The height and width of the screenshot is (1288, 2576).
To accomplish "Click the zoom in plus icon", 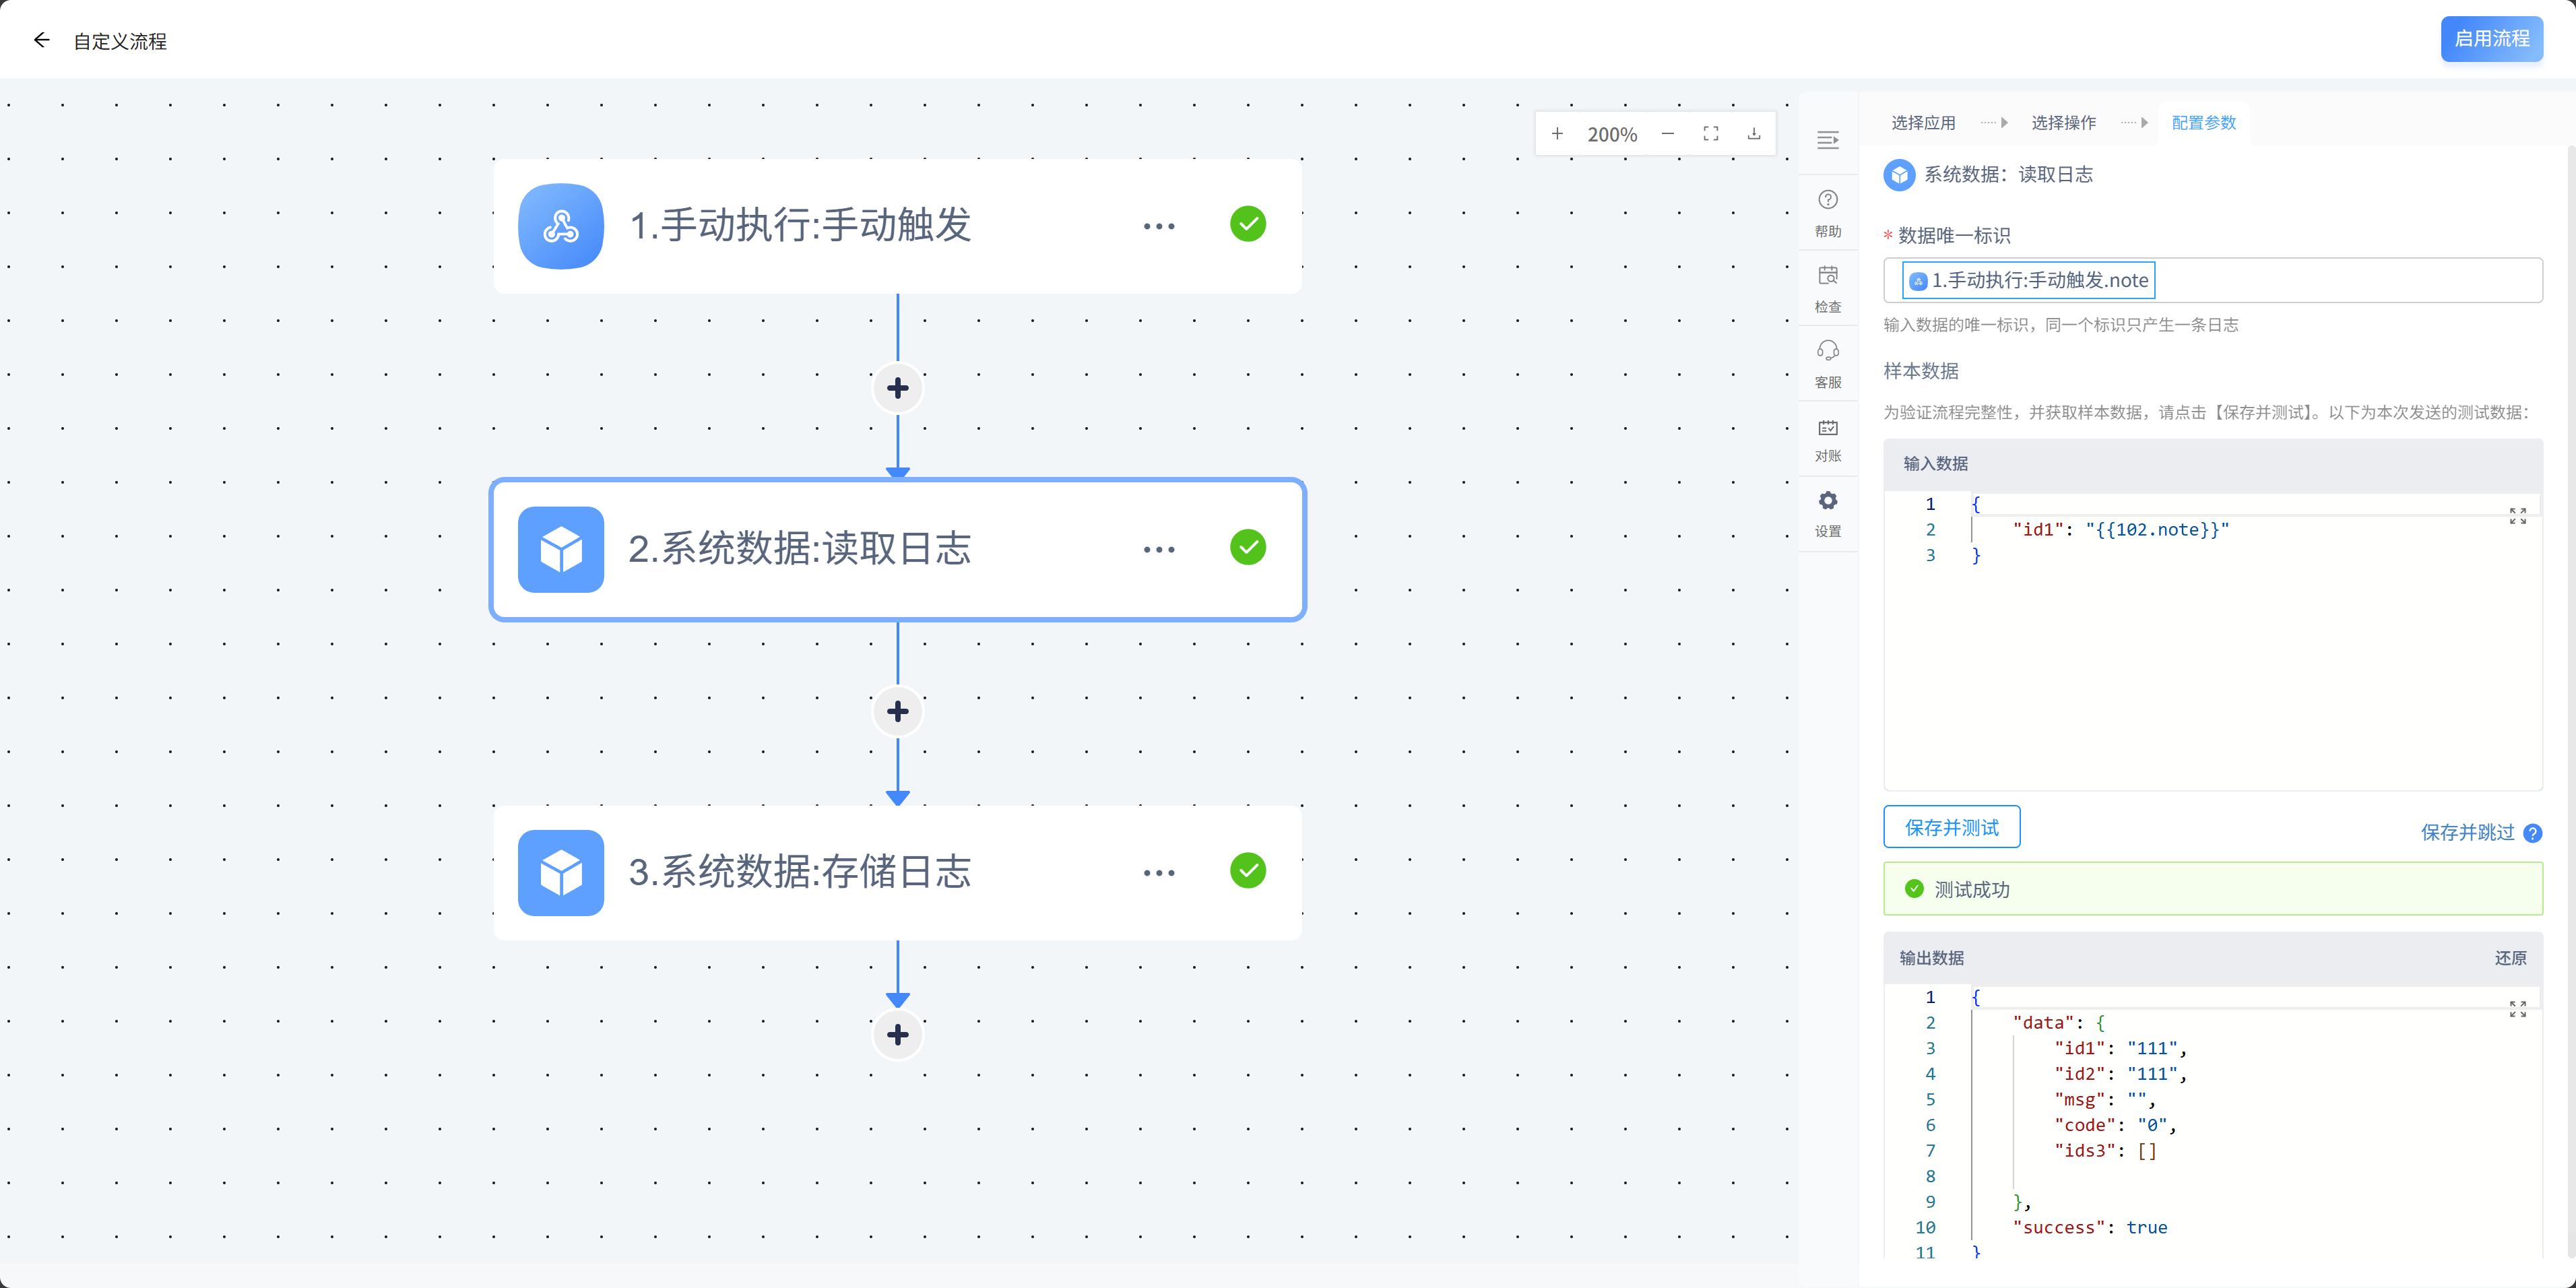I will pyautogui.click(x=1557, y=134).
